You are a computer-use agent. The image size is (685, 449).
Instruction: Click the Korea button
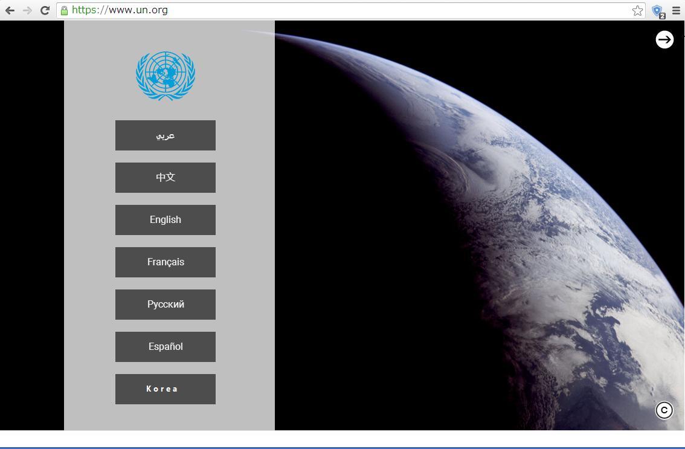click(x=166, y=389)
